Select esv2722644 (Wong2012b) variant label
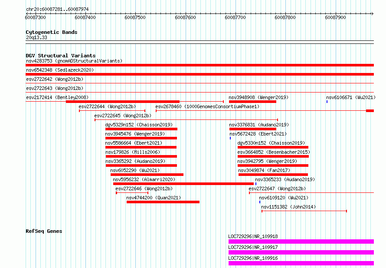The width and height of the screenshot is (386, 268). point(107,106)
